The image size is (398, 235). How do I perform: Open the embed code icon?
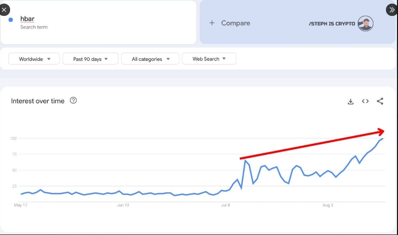click(365, 101)
